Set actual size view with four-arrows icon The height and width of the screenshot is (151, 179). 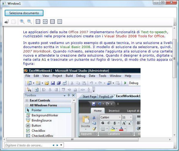point(38,22)
